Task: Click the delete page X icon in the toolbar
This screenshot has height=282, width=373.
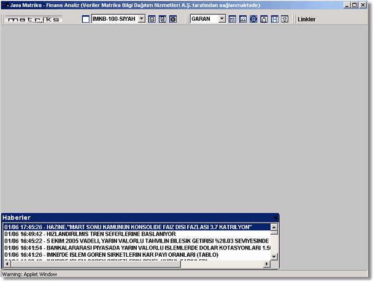Action: point(172,19)
